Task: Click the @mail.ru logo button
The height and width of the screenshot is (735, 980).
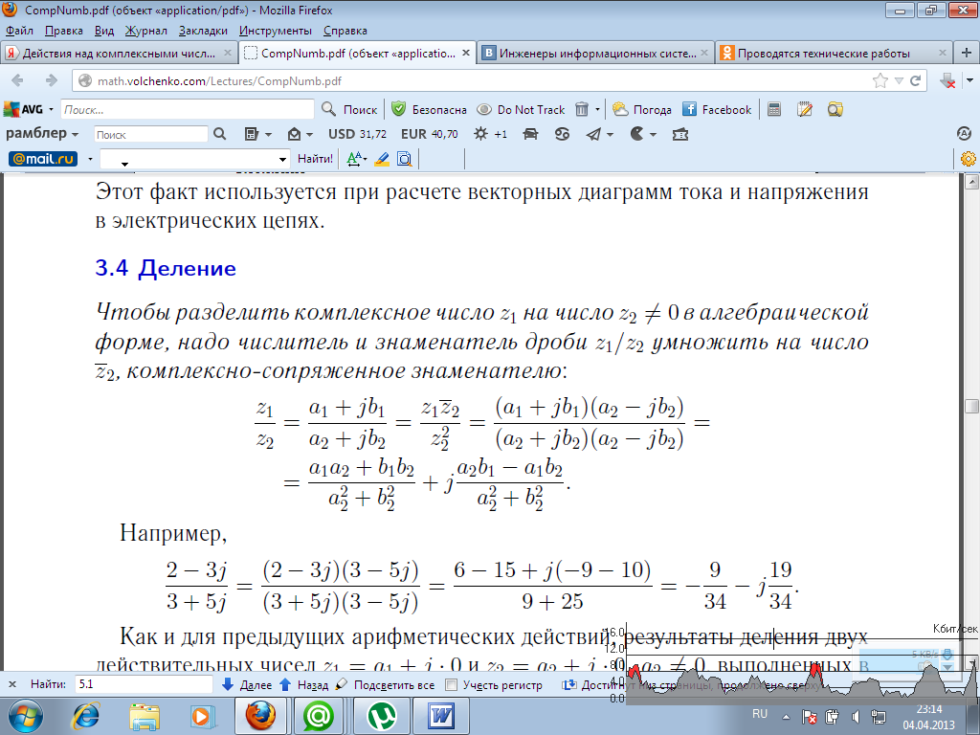Action: pyautogui.click(x=43, y=159)
